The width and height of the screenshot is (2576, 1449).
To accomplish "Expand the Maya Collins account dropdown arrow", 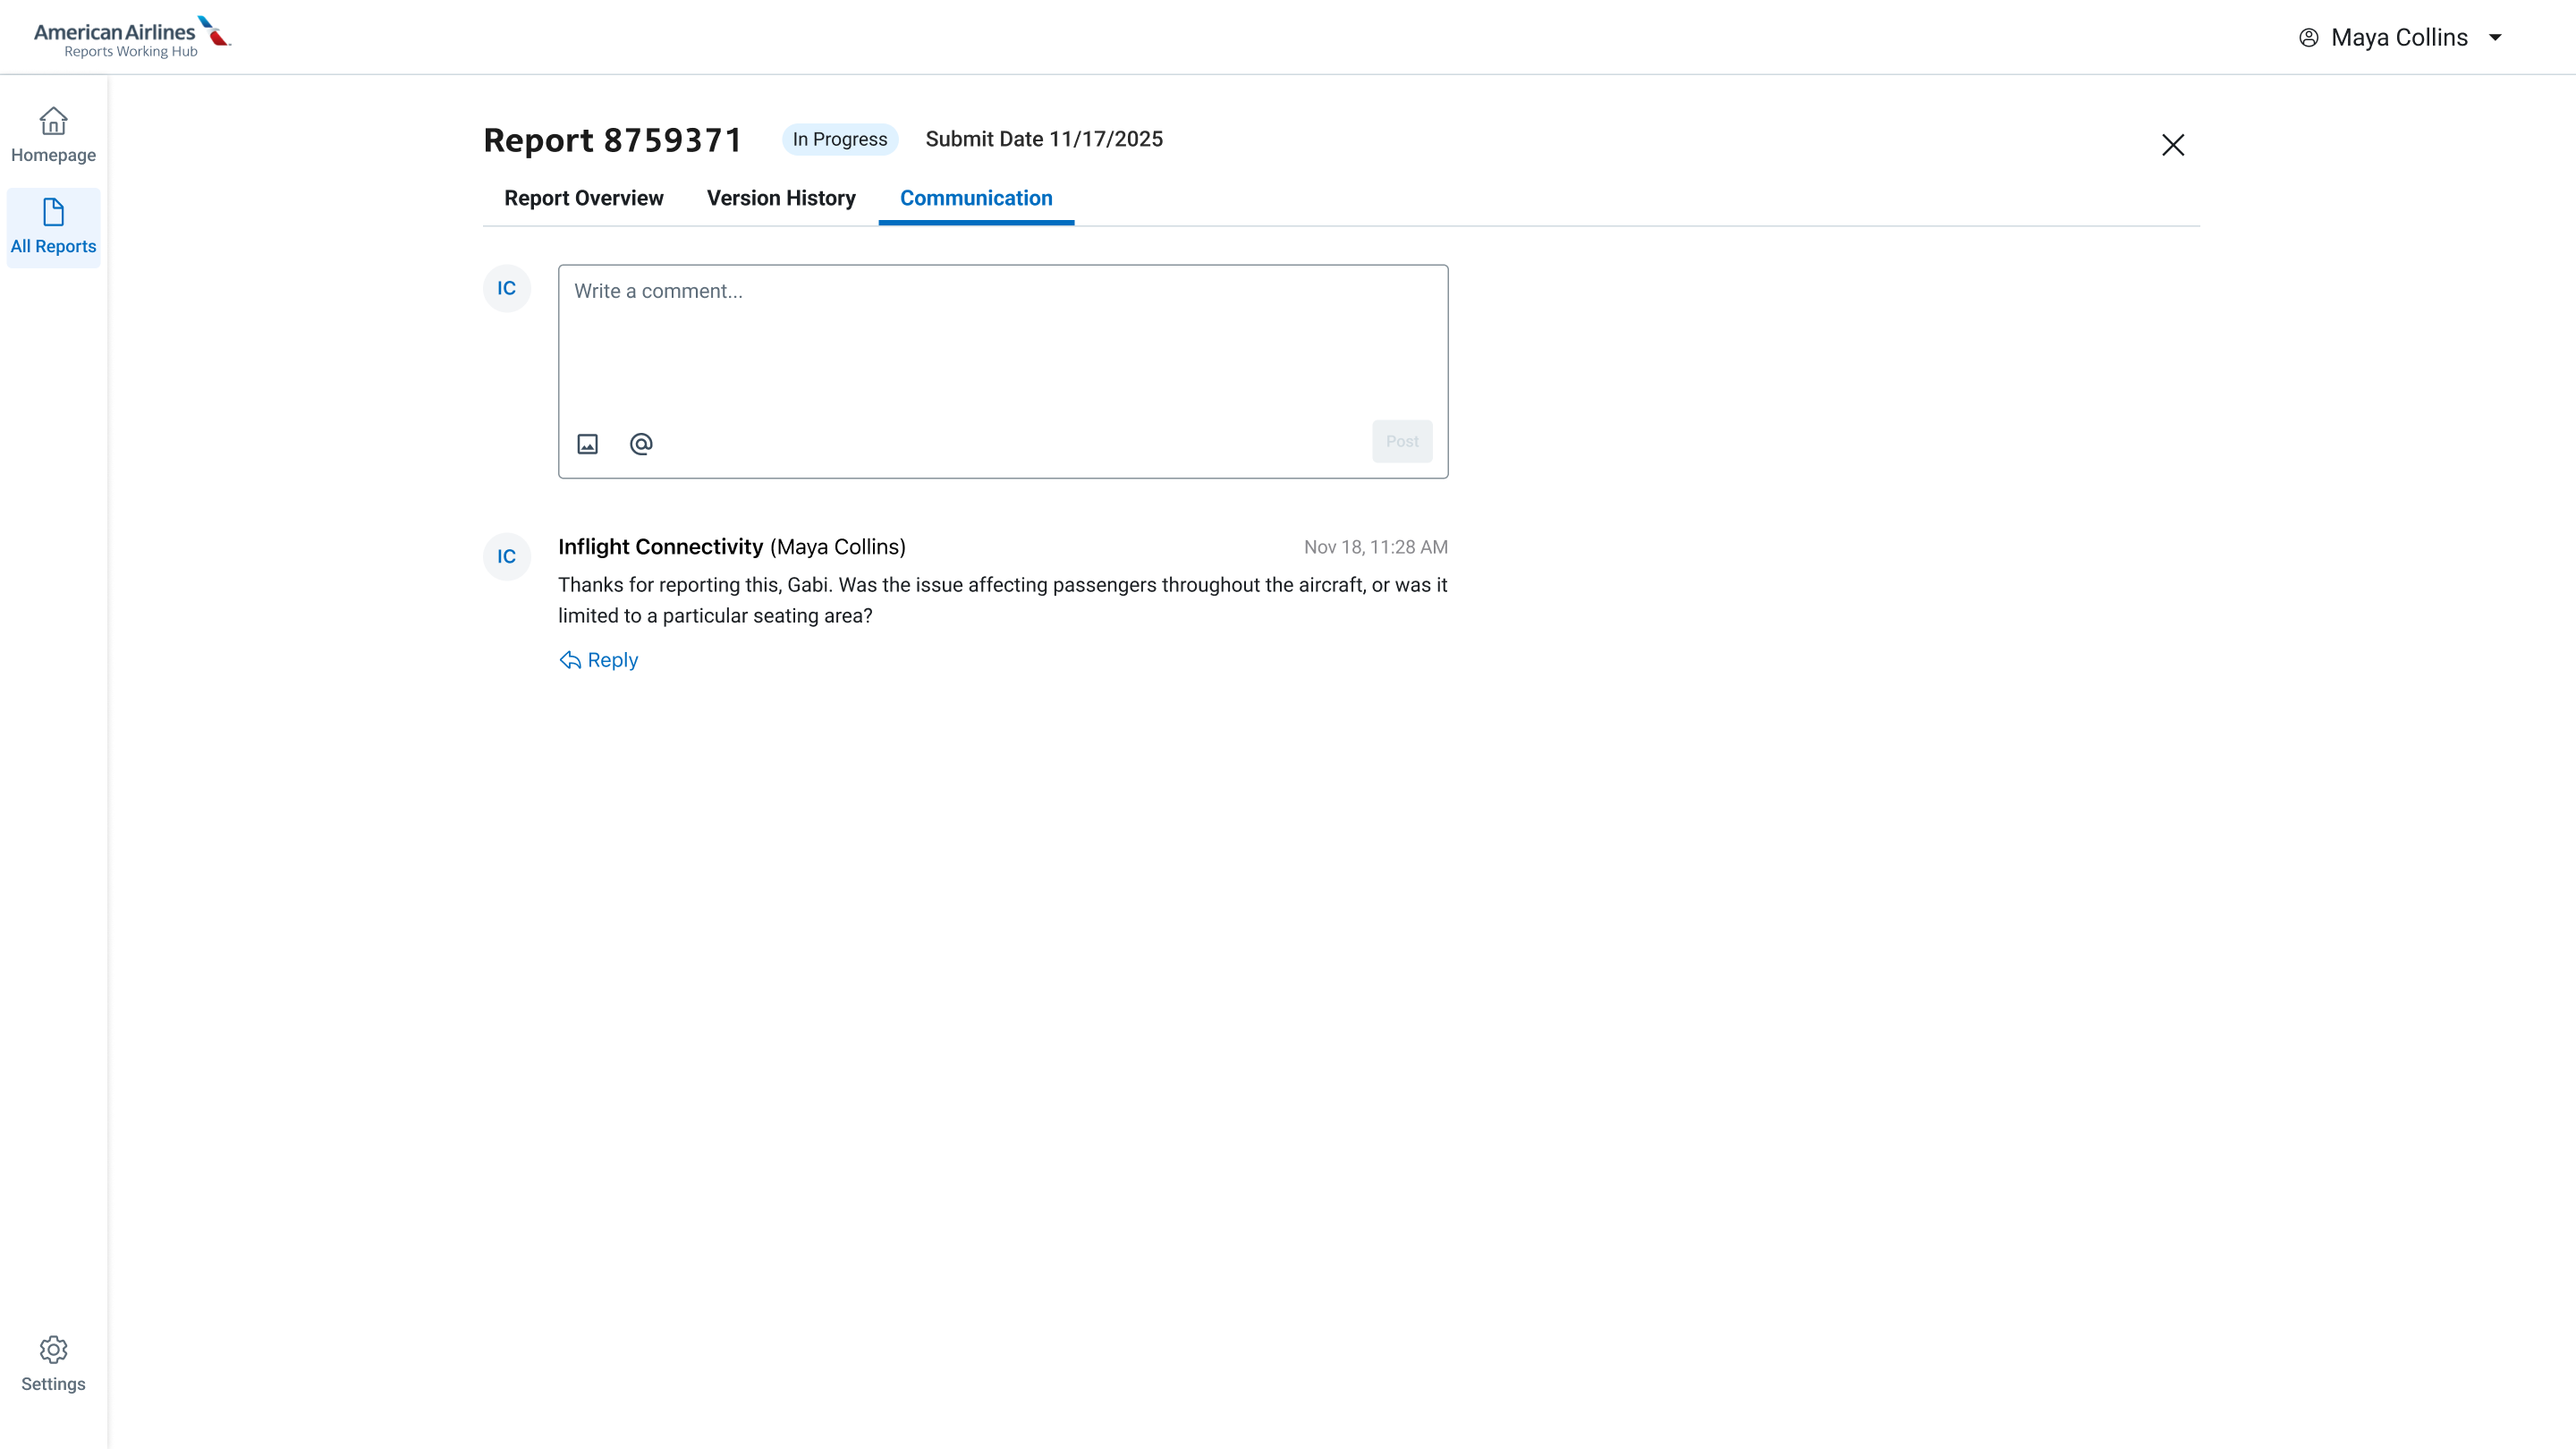I will [x=2495, y=38].
